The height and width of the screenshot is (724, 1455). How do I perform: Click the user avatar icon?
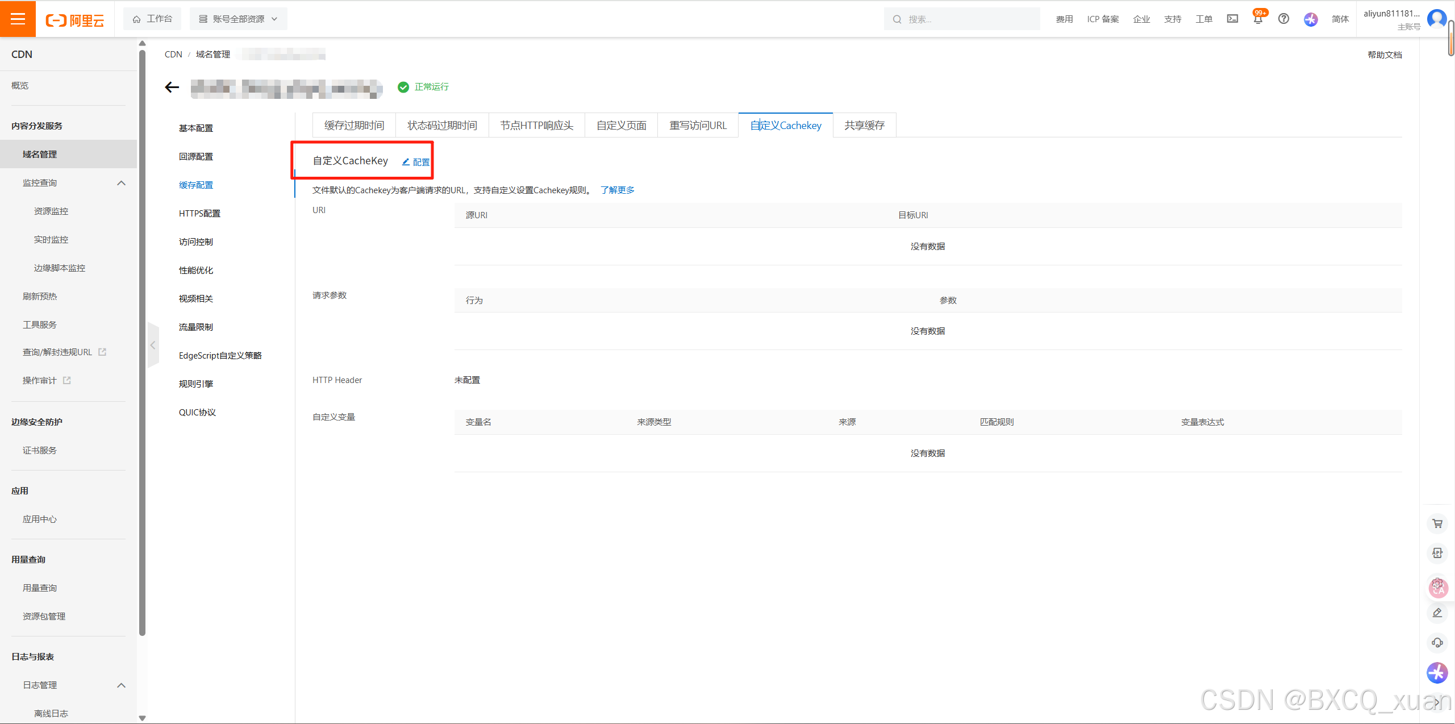pos(1436,19)
